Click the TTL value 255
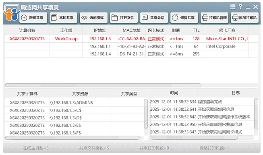263x155 pixels. (196, 54)
